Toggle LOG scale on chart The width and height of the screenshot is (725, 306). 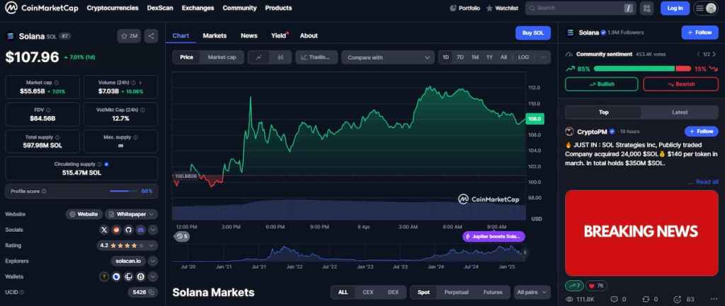(x=523, y=57)
